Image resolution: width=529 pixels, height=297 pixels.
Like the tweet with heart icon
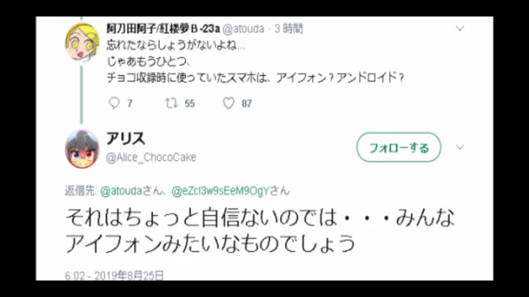pyautogui.click(x=228, y=103)
